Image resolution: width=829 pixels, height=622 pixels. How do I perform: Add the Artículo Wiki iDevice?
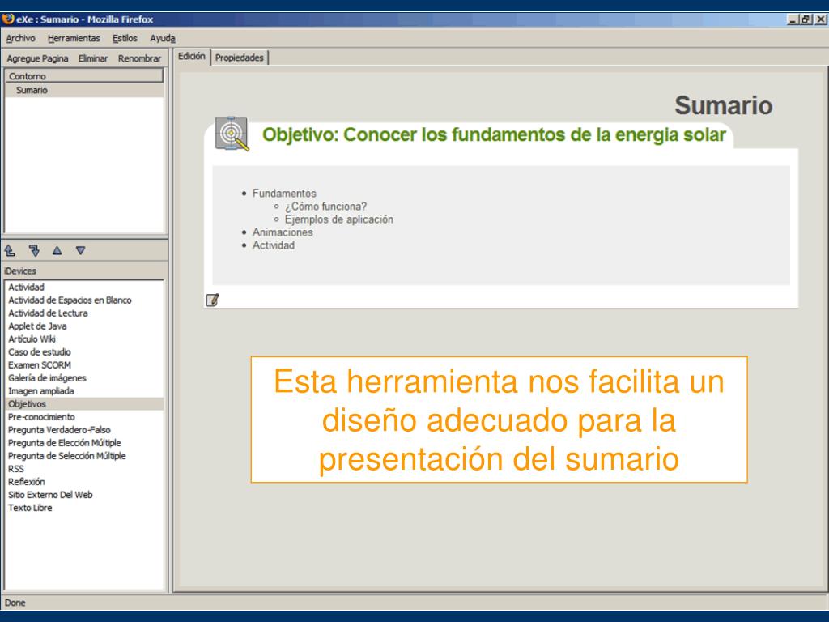(x=84, y=339)
